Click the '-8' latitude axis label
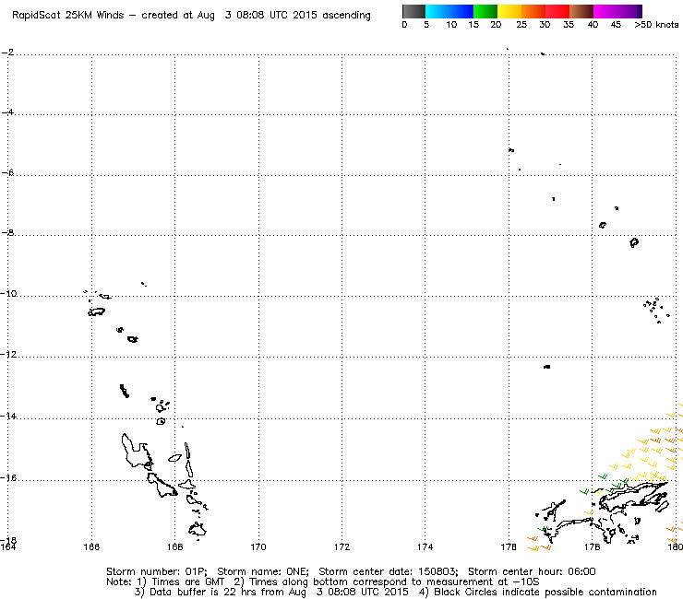Screen dimensions: 683x599 coord(7,233)
